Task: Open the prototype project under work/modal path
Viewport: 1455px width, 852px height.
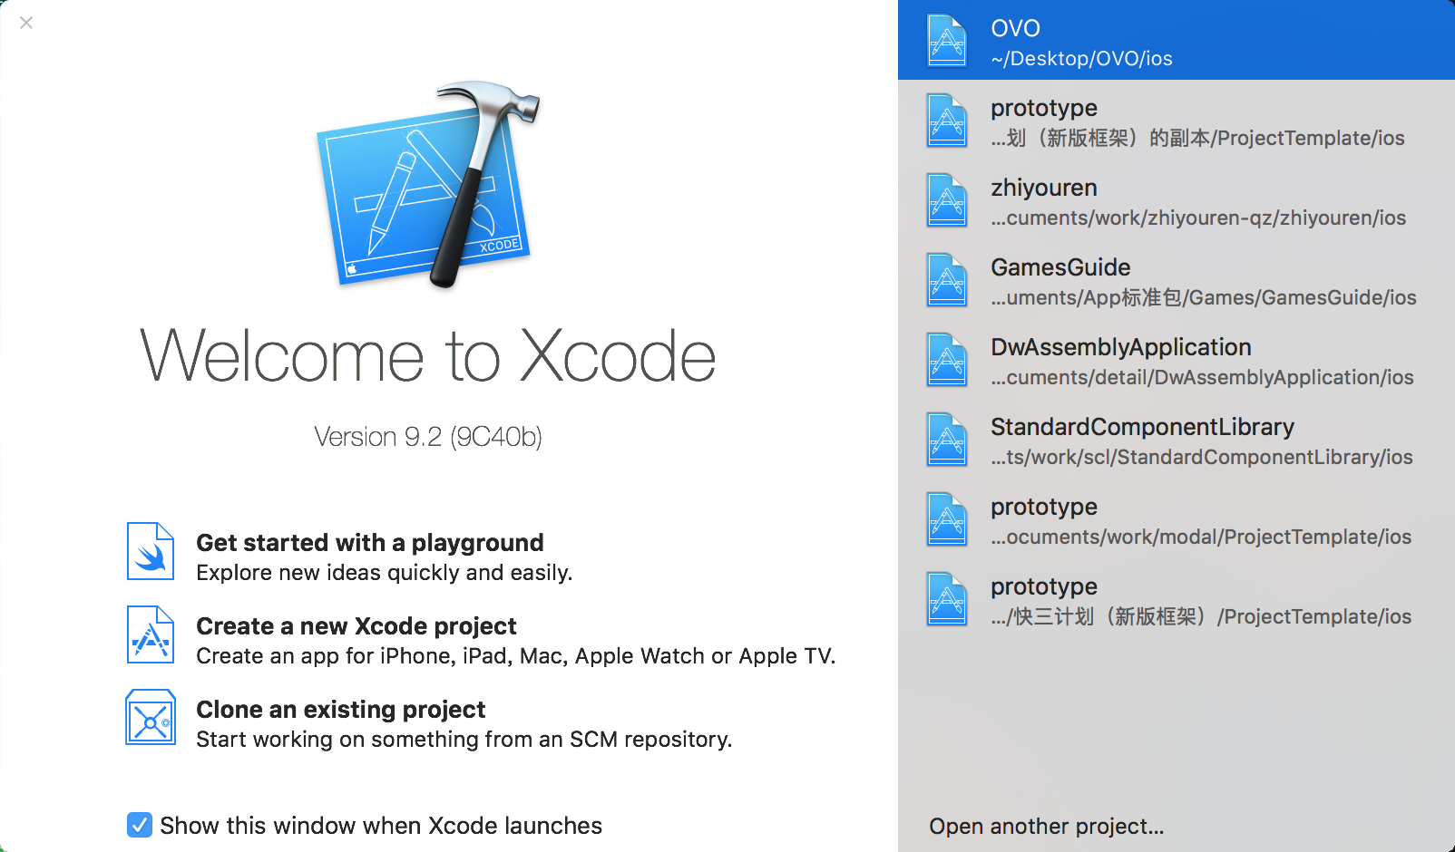Action: [x=1134, y=519]
